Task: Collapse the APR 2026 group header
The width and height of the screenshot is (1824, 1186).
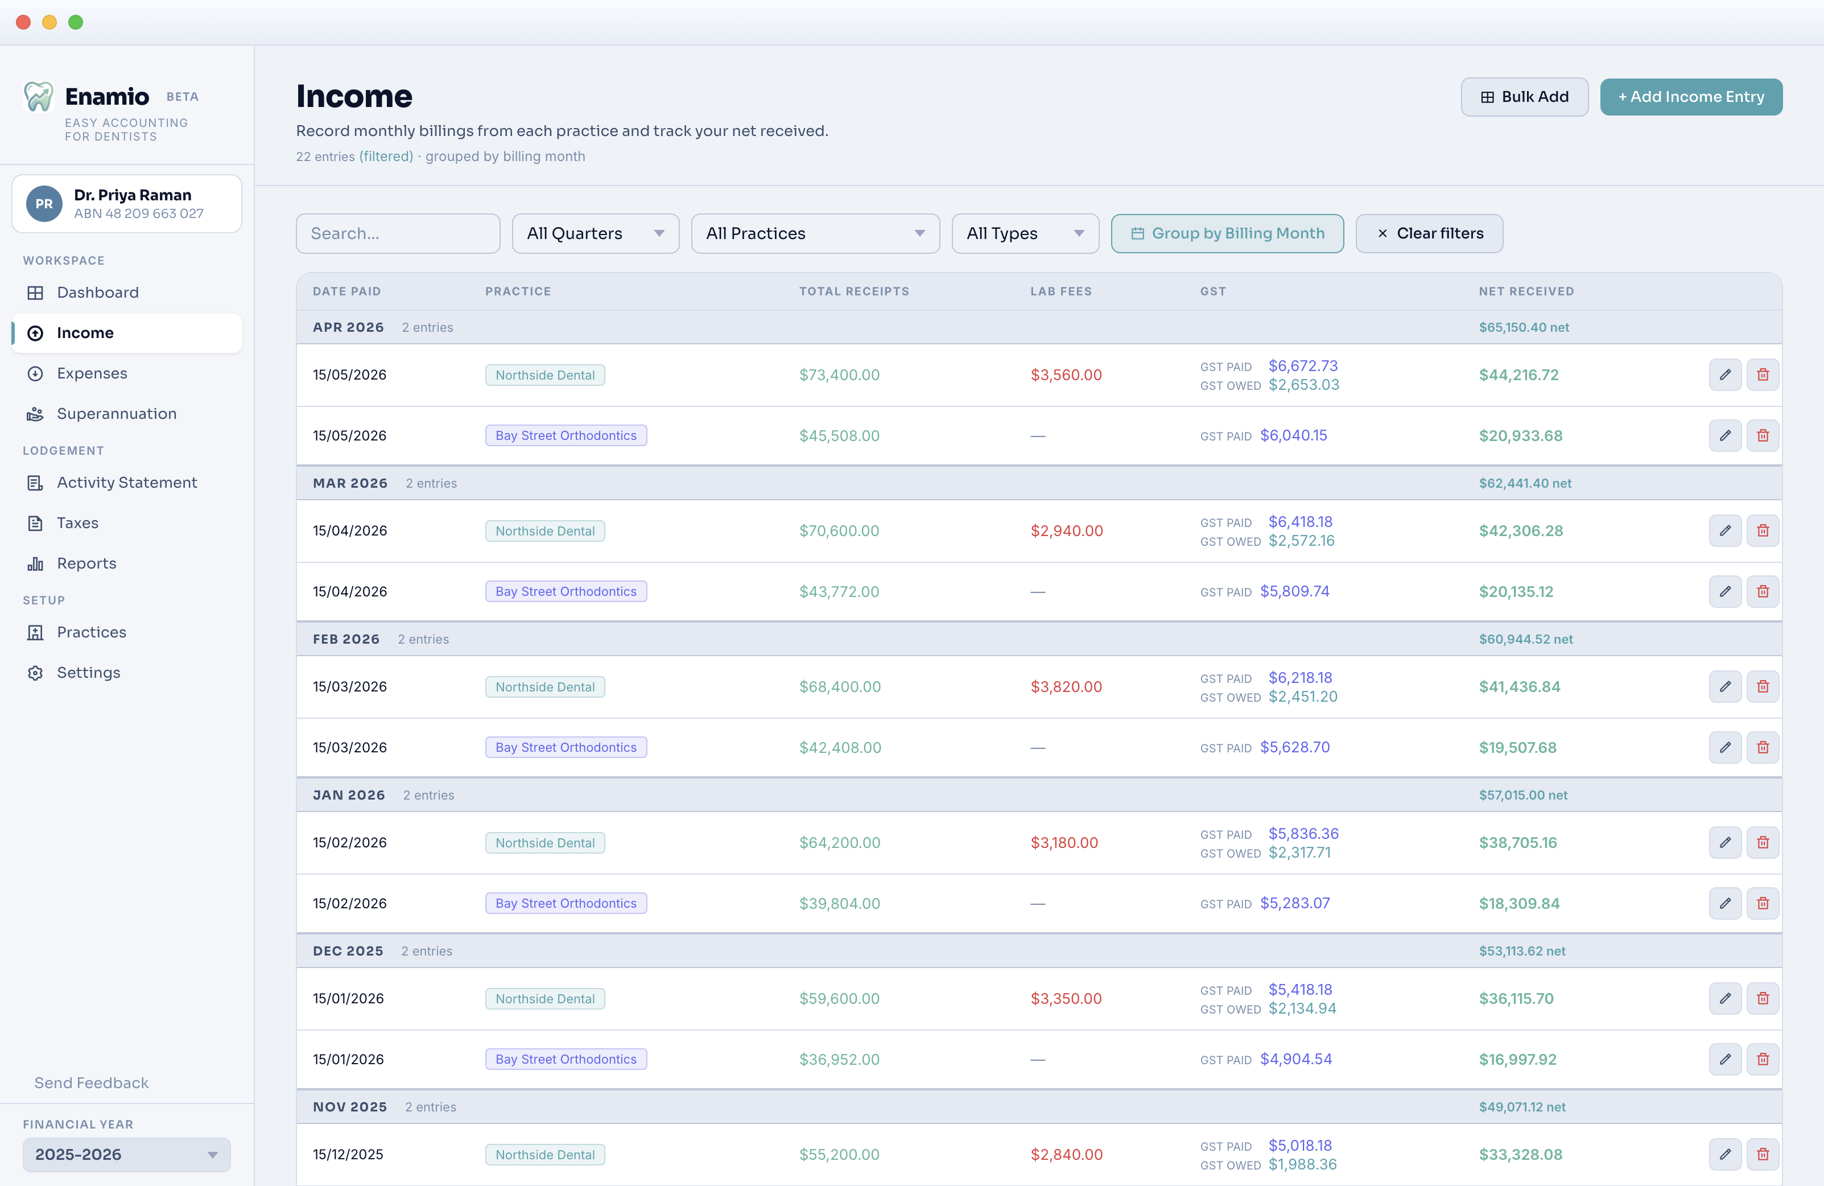Action: 1038,327
